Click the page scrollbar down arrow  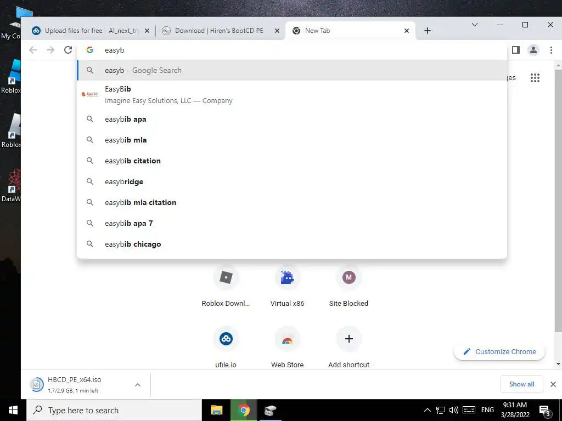coord(558,364)
